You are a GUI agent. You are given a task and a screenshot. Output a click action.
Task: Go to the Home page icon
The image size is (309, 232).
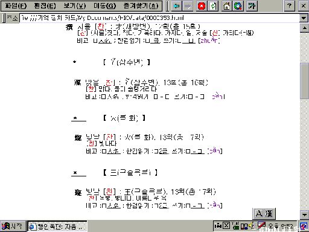(x=226, y=6)
